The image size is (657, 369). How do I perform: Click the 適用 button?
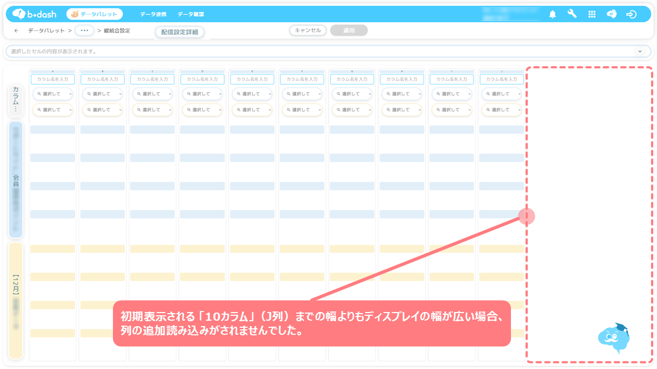point(349,30)
